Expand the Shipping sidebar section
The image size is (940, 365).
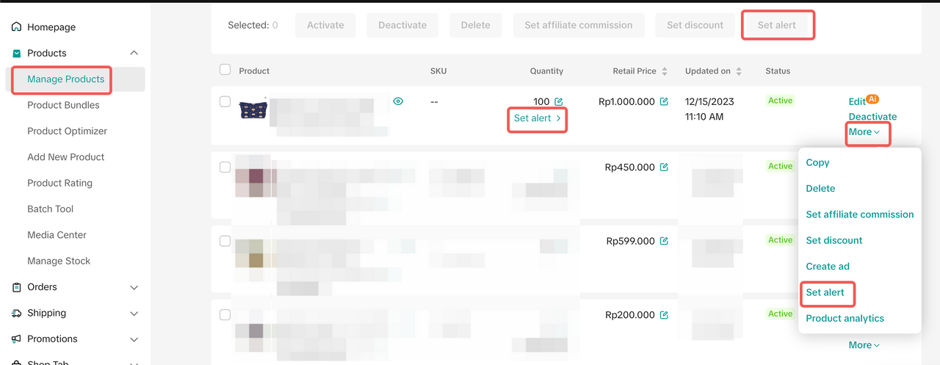[x=134, y=314]
